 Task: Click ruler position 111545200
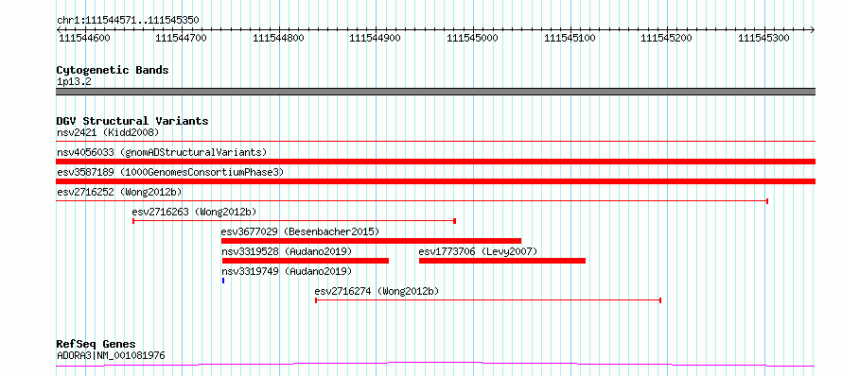pyautogui.click(x=667, y=38)
